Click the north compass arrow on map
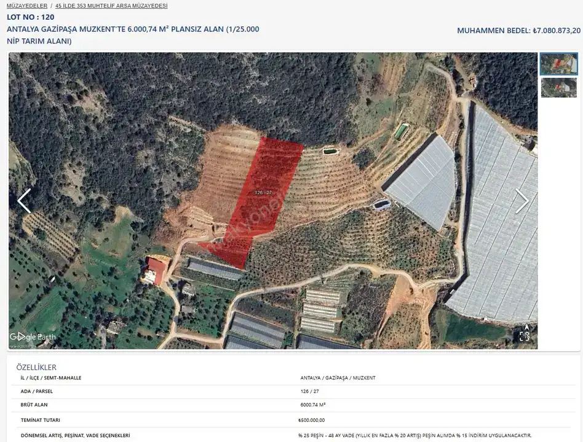The image size is (583, 442). tap(526, 327)
